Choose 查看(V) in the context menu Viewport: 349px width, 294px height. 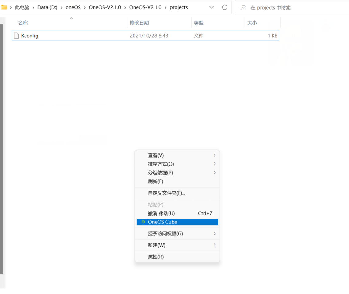pyautogui.click(x=177, y=155)
